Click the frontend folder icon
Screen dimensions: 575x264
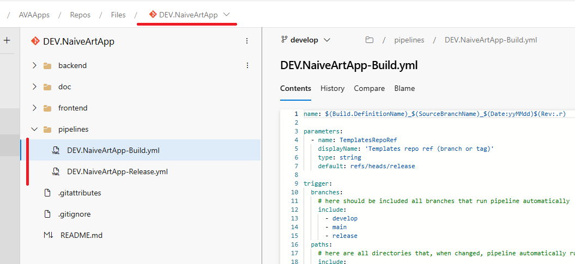(47, 108)
